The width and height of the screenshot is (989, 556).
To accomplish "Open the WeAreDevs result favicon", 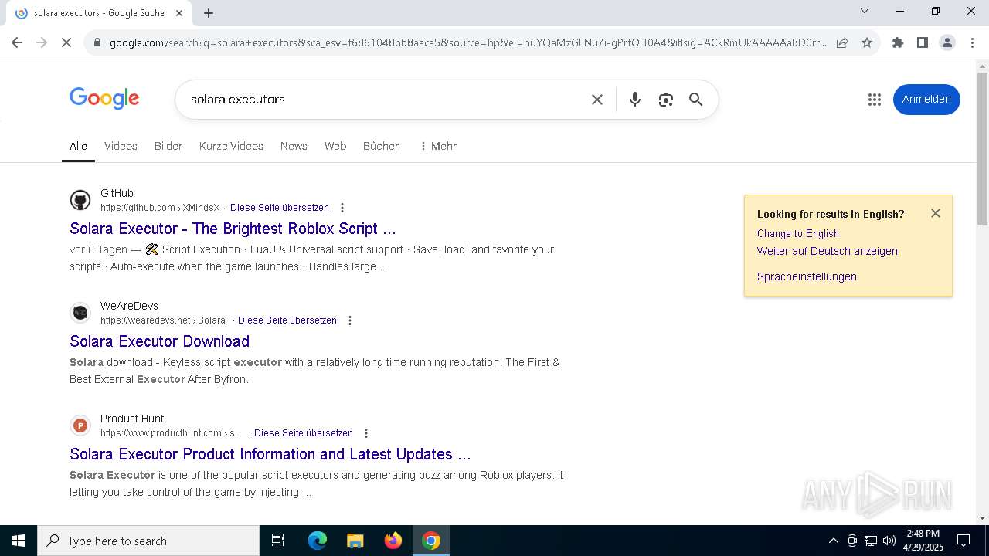I will pyautogui.click(x=80, y=313).
